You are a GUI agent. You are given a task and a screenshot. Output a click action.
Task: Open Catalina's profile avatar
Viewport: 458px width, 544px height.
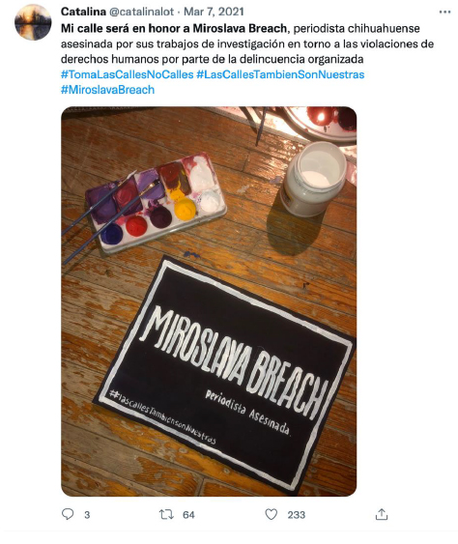click(x=33, y=22)
